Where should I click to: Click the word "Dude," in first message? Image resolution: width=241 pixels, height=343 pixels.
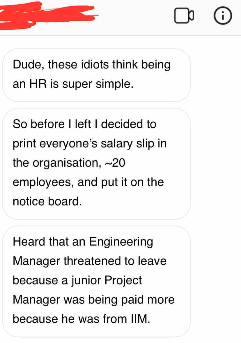click(29, 65)
